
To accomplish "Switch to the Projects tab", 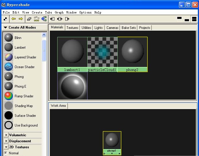I will (145, 28).
